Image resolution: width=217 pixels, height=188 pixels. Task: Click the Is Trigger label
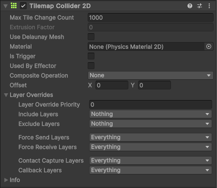[x=22, y=56]
